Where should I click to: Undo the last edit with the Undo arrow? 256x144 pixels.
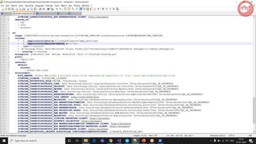(x=40, y=9)
